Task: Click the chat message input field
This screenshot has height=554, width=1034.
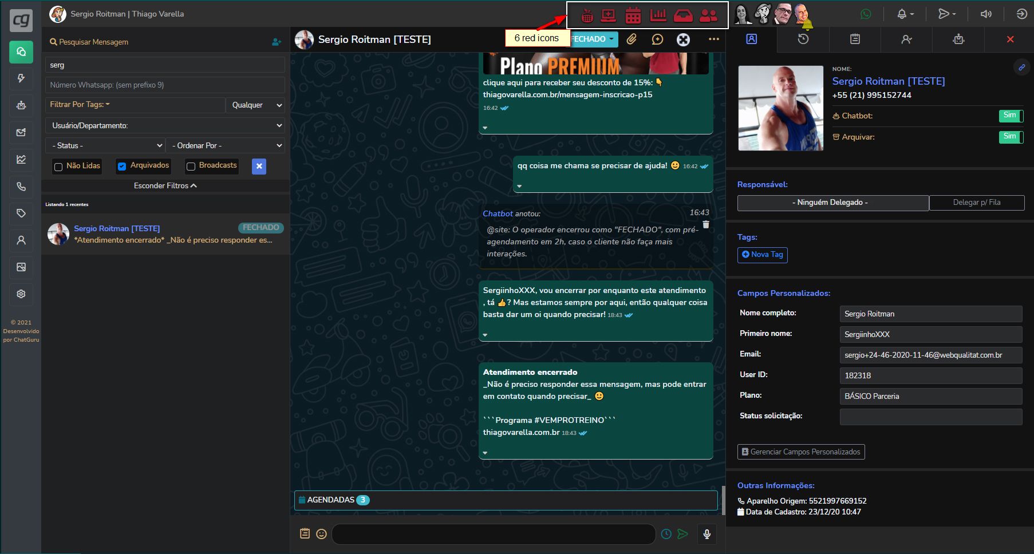Action: tap(494, 534)
